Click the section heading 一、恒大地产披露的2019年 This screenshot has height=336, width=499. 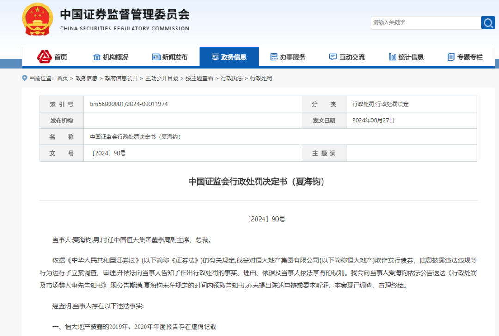click(134, 326)
